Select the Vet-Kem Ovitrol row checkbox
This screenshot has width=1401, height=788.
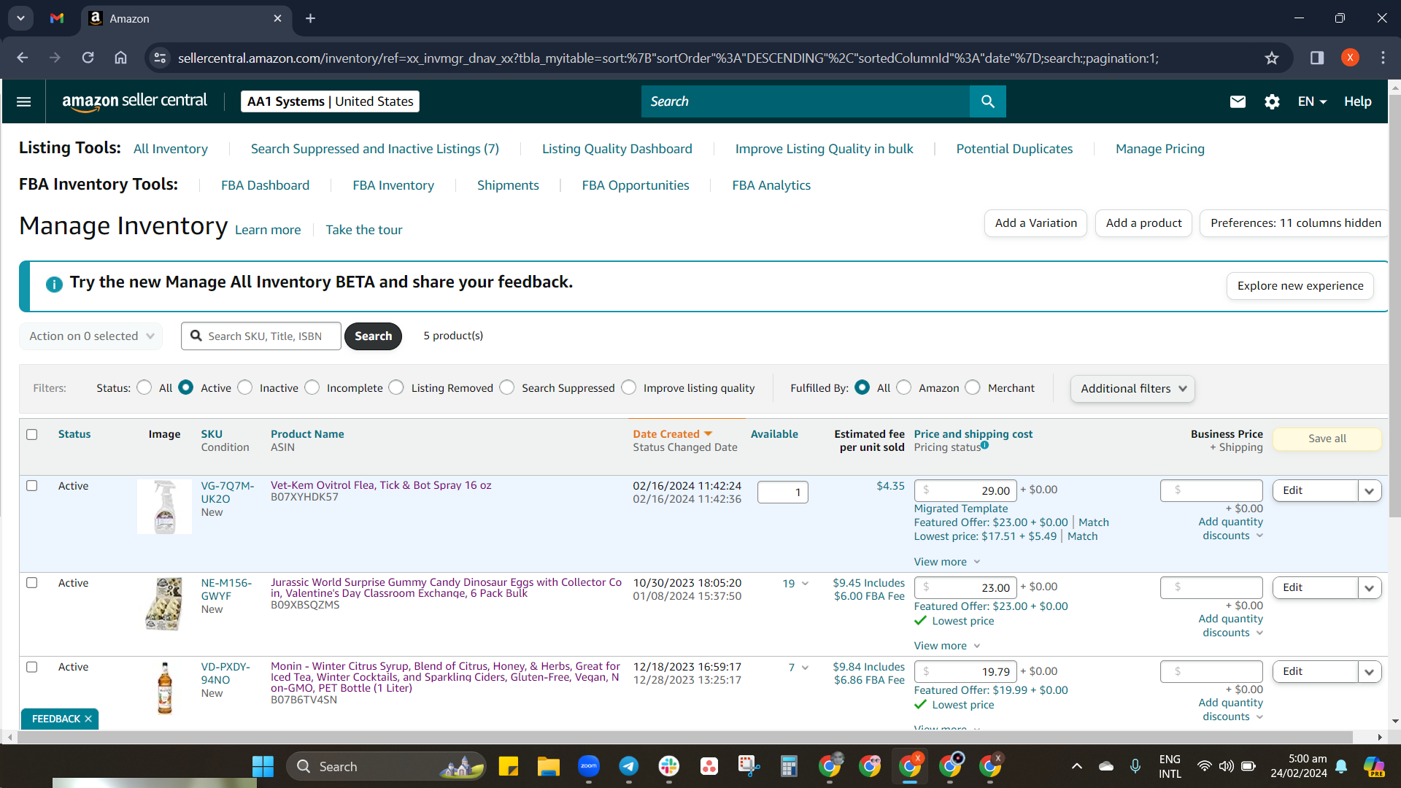[31, 485]
